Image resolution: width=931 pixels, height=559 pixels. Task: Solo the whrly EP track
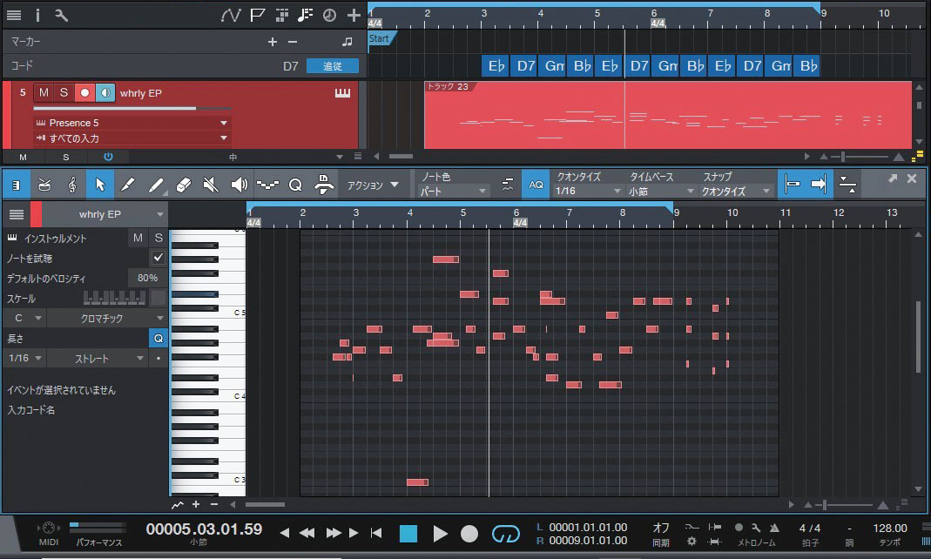64,92
